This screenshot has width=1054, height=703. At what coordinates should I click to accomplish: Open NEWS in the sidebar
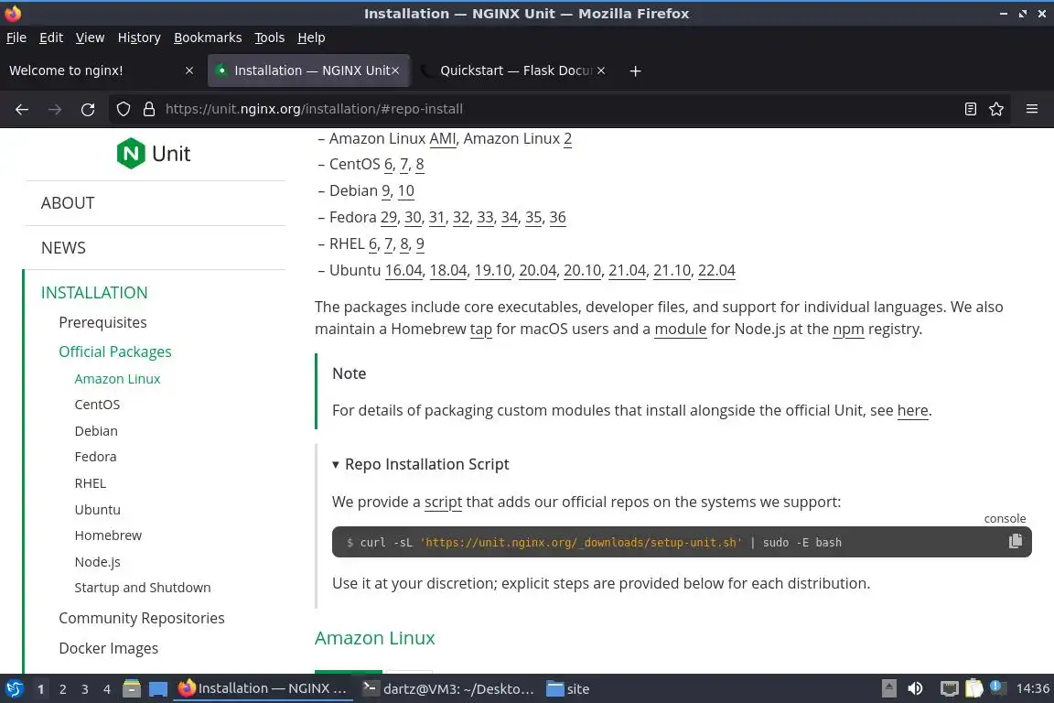(x=63, y=247)
